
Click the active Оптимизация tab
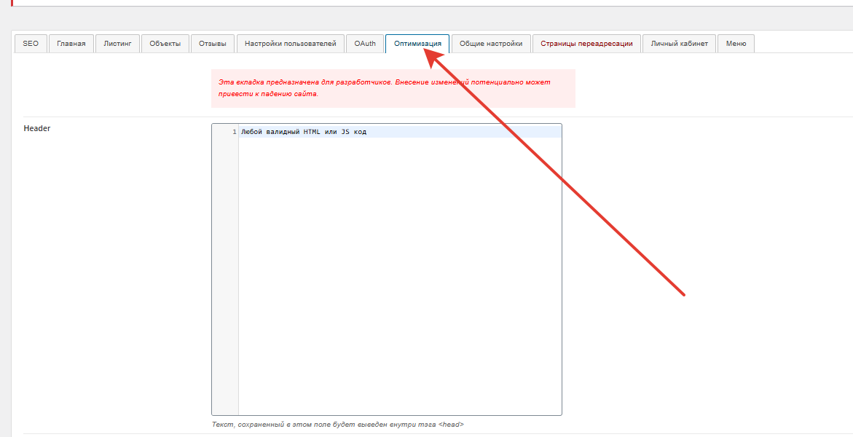point(417,44)
